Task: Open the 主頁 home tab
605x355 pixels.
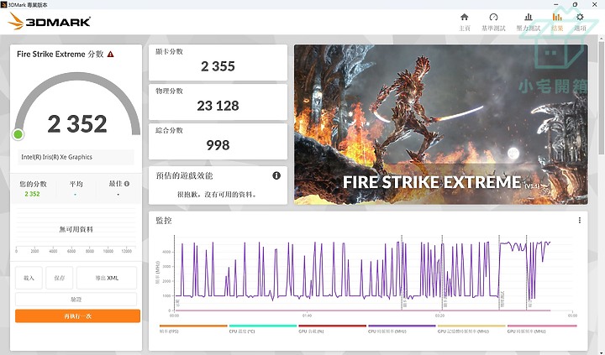Action: (465, 23)
